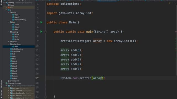The image size is (177, 99).
Task: Place cursor on array.add(2) line
Action: click(x=71, y=60)
